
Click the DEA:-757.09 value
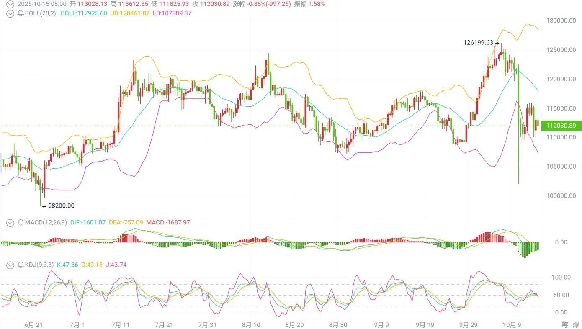(126, 223)
